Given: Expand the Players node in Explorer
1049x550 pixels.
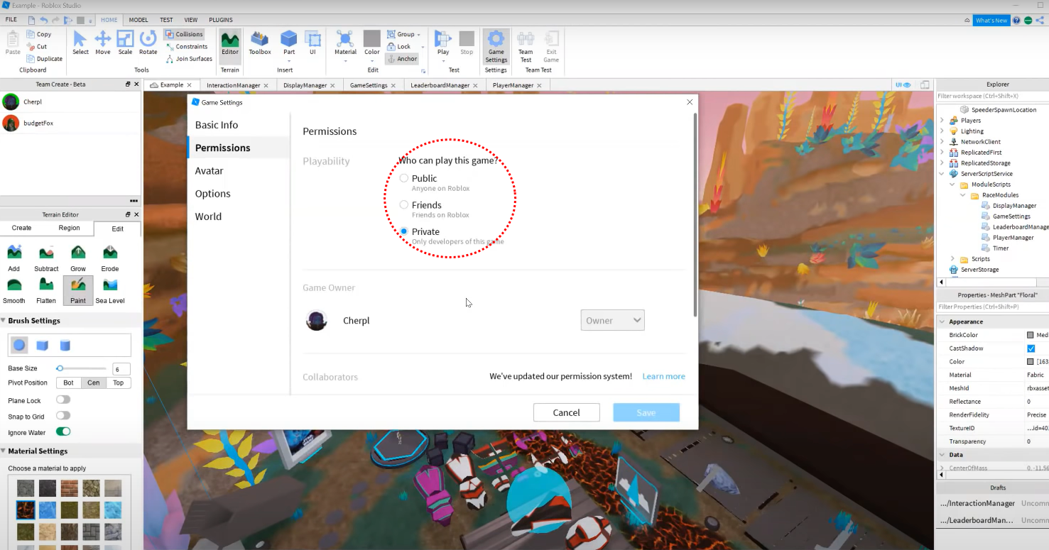Looking at the screenshot, I should tap(942, 121).
